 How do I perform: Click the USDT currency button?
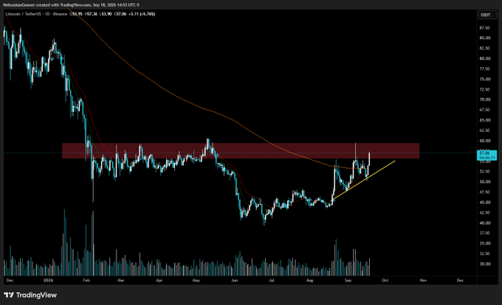point(485,15)
